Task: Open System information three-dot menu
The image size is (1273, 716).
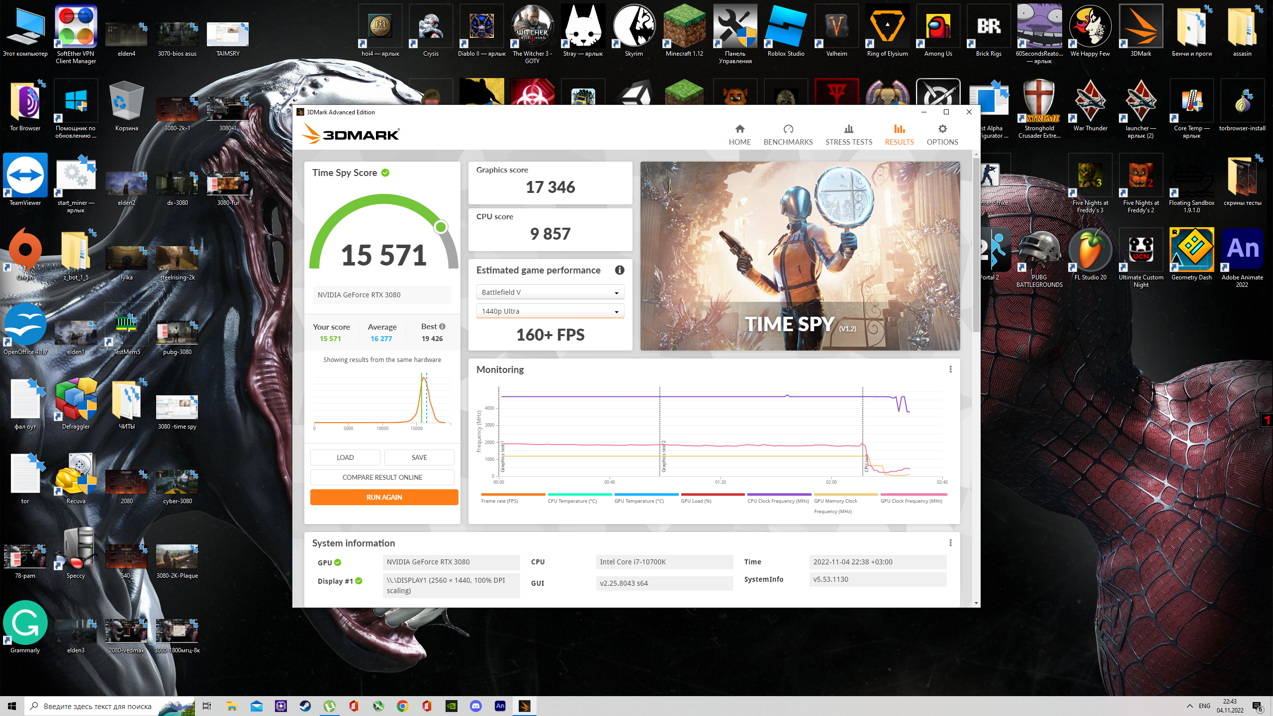Action: [x=950, y=543]
